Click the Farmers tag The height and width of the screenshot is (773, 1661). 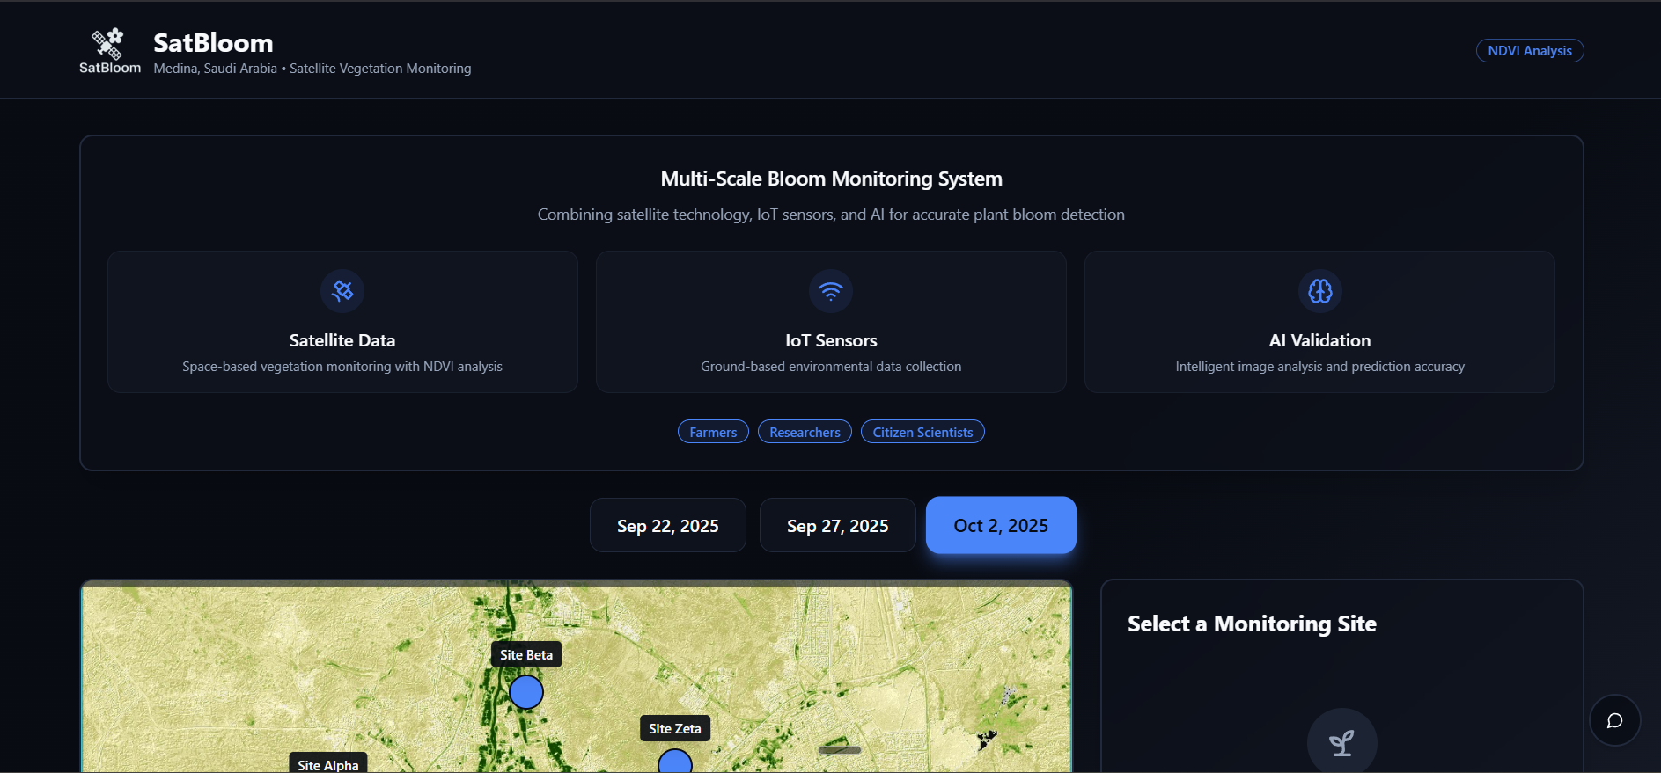(x=713, y=432)
